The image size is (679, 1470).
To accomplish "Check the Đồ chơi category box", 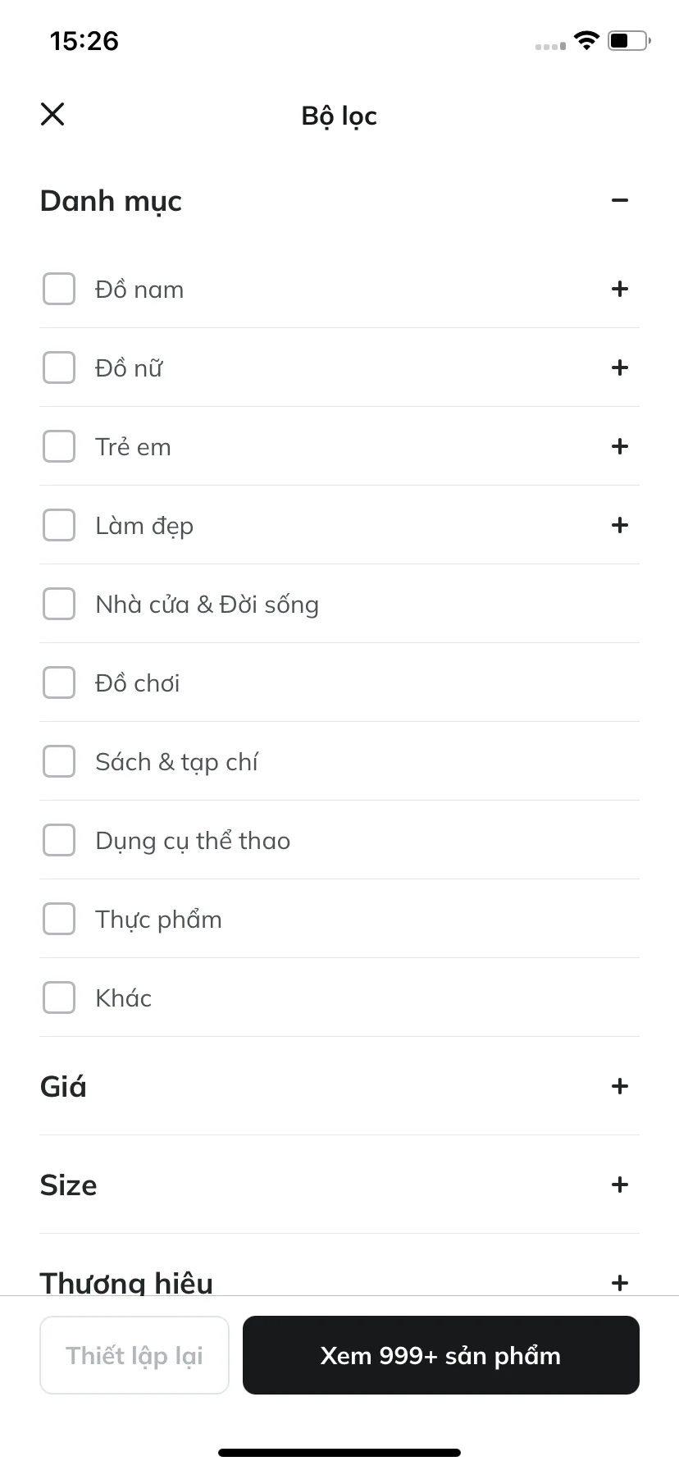I will click(59, 682).
